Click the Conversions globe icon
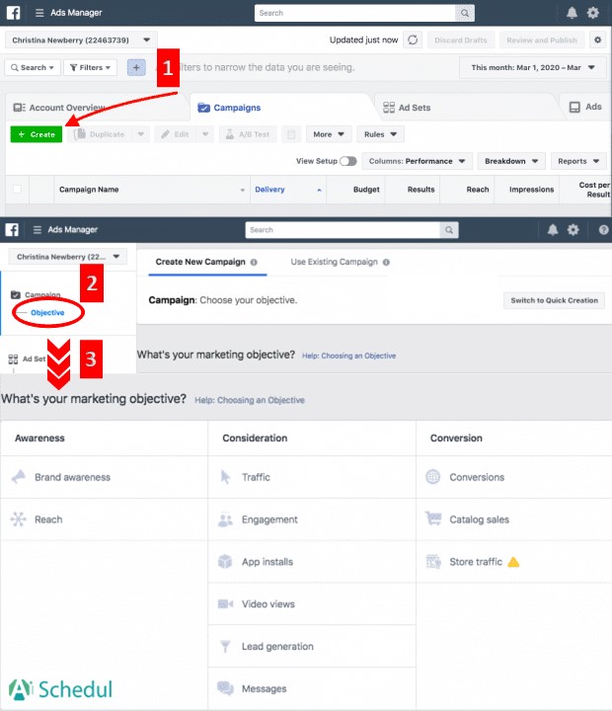612x711 pixels. click(x=433, y=477)
